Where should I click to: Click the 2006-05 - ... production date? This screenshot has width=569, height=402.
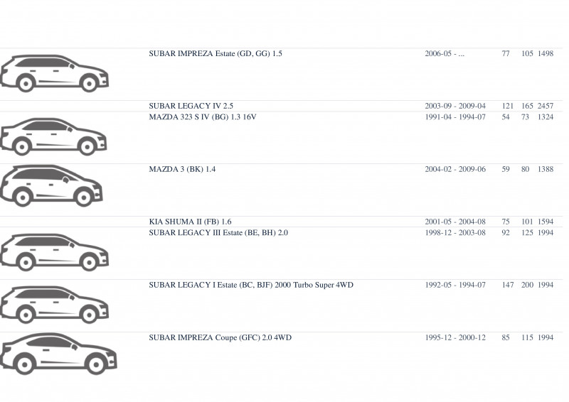445,54
